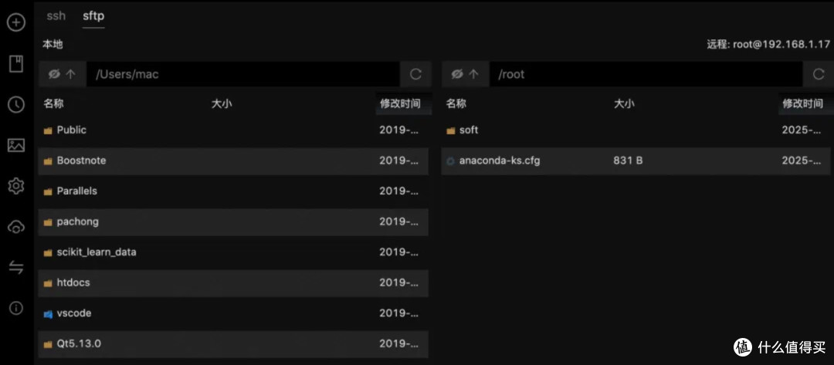Click the plus icon to add a new connection
The image size is (834, 365).
16,23
